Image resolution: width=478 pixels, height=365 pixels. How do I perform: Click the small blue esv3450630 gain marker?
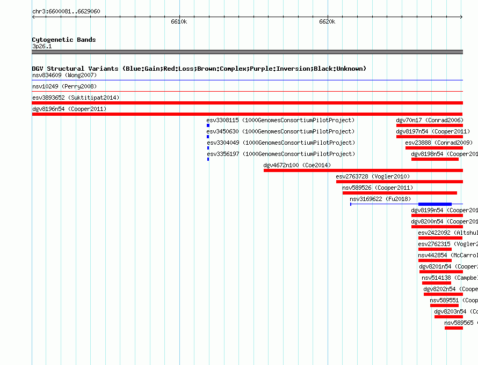point(208,137)
